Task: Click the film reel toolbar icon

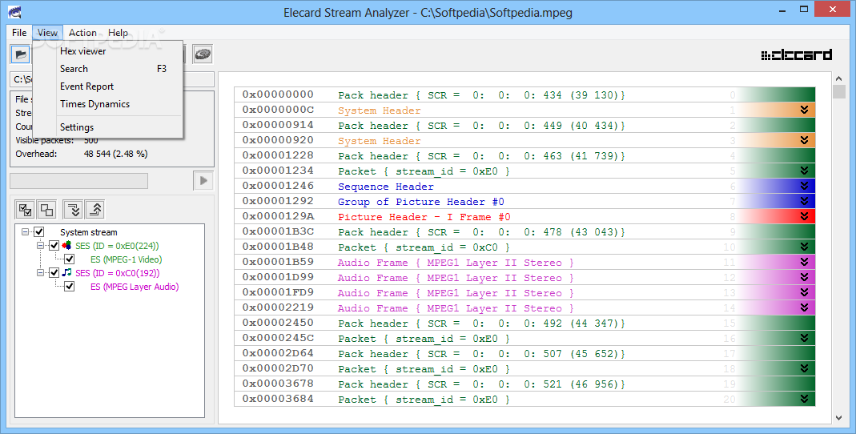Action: coord(203,54)
